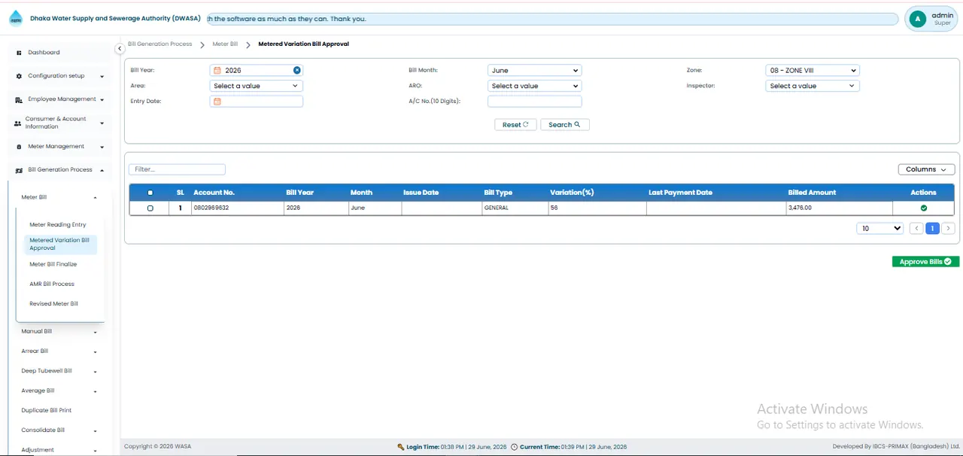The image size is (963, 456).
Task: Click into the Filter text box
Action: coord(177,169)
